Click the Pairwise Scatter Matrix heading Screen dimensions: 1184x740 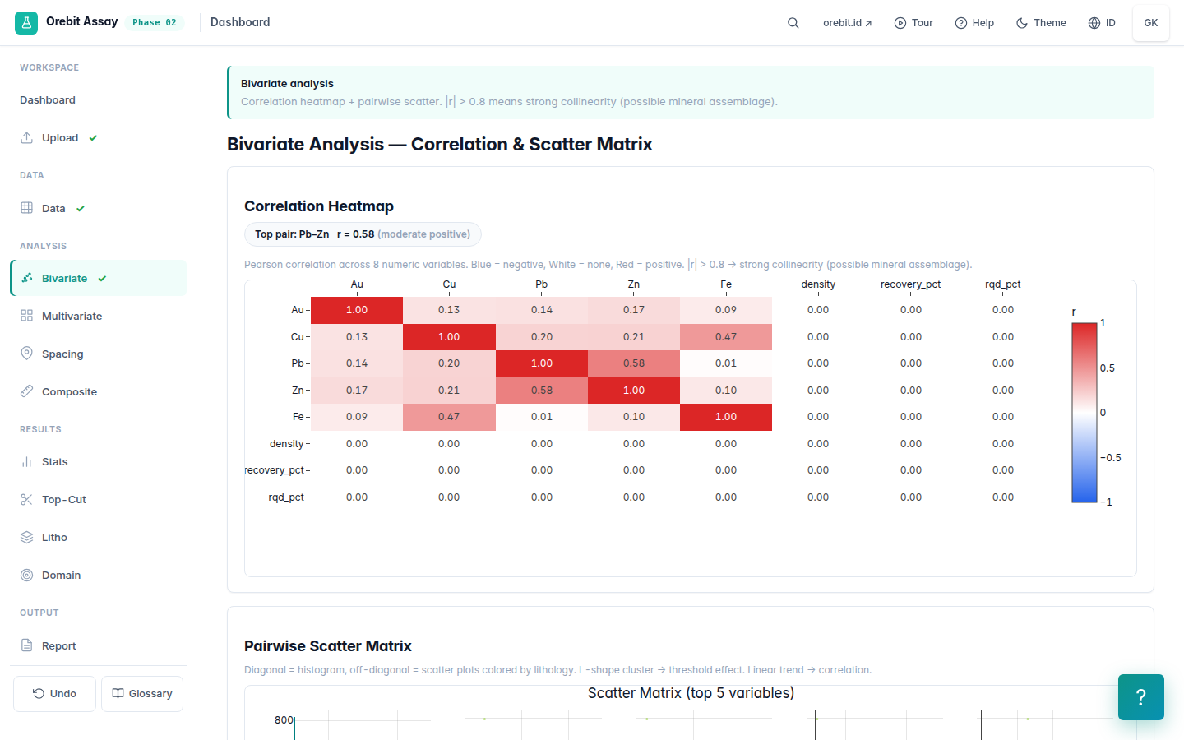click(328, 646)
